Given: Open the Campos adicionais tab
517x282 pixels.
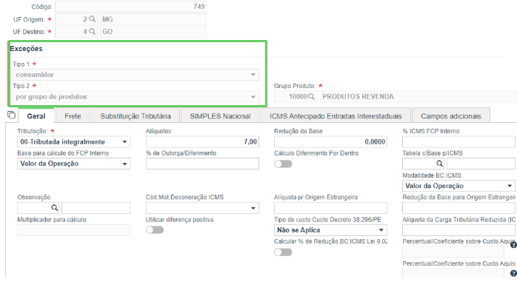Looking at the screenshot, I should coord(451,116).
